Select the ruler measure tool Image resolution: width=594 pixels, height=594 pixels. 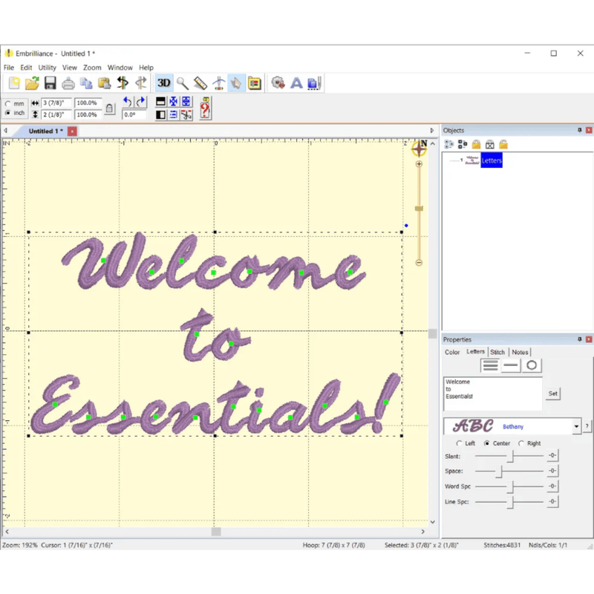pos(200,83)
